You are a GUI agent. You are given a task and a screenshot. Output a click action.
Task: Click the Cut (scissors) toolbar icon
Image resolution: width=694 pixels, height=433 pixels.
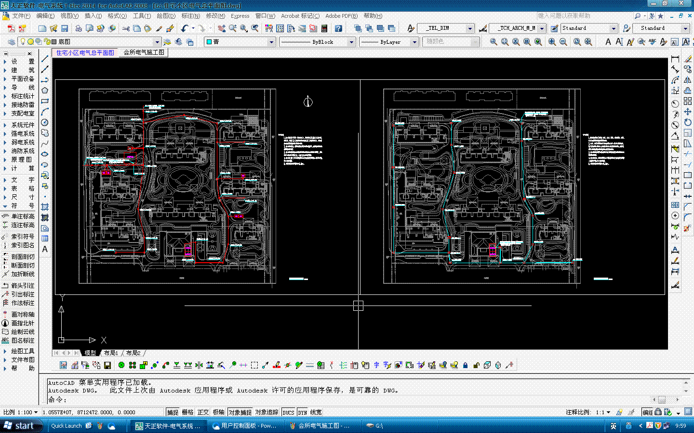[x=126, y=28]
